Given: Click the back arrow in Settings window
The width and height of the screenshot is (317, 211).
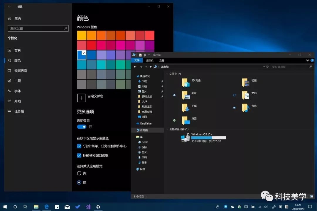Looking at the screenshot, I should click(9, 6).
